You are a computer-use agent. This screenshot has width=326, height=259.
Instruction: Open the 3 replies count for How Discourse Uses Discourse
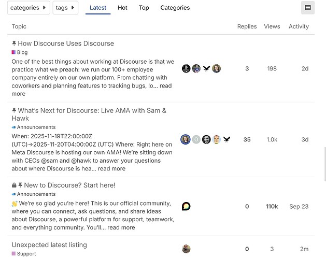247,68
